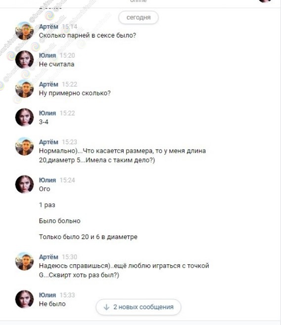
Task: Click the '2 новых сообщения' button
Action: click(x=139, y=307)
